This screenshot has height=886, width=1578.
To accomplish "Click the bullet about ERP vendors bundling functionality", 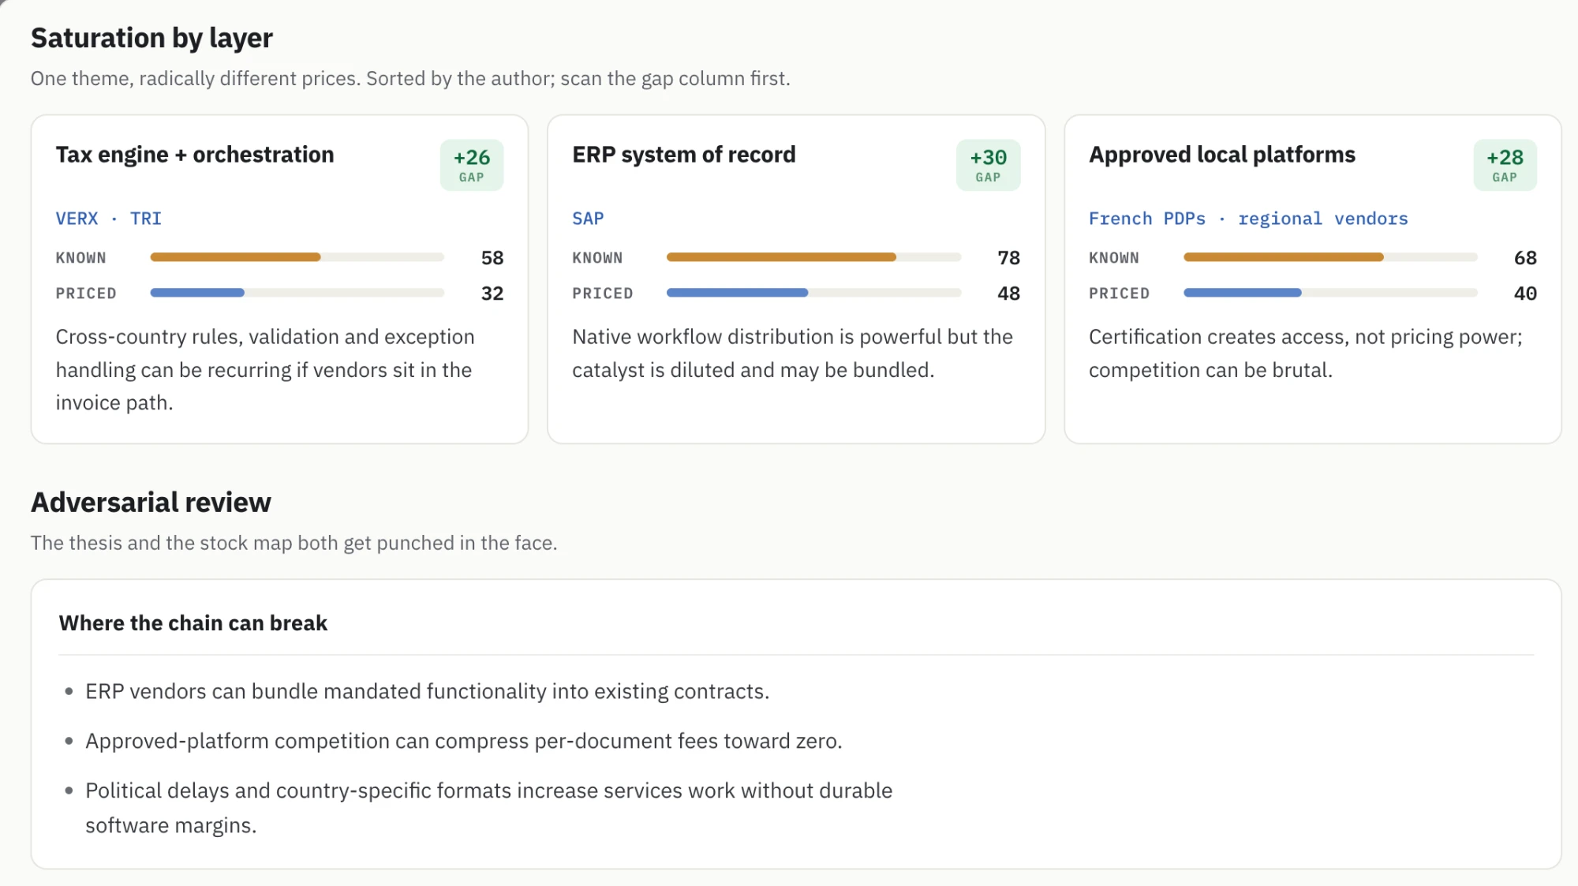I will tap(427, 692).
